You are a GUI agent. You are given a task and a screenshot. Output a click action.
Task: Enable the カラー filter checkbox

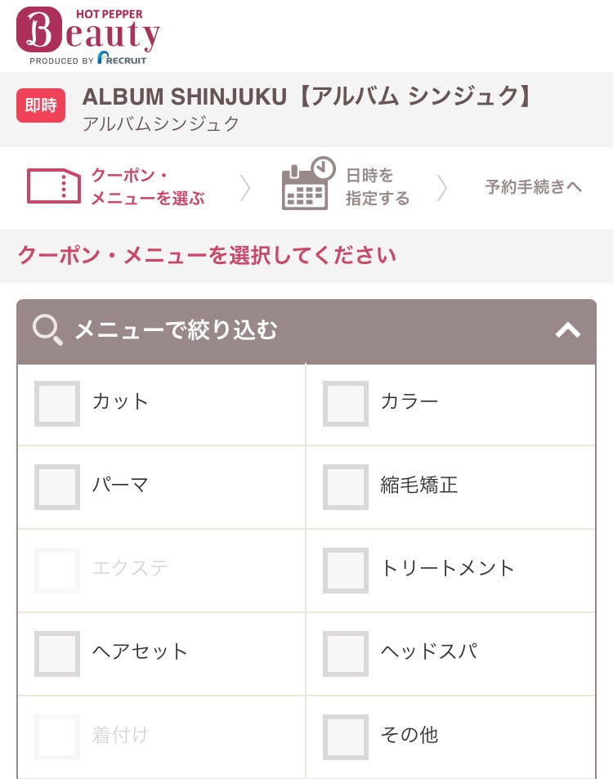click(346, 404)
